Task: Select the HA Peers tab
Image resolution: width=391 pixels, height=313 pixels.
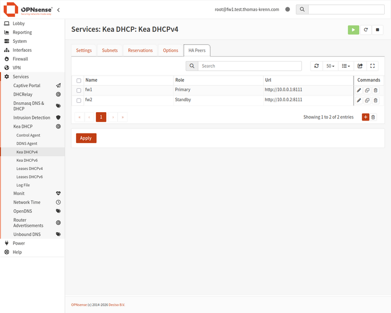Action: click(x=197, y=51)
